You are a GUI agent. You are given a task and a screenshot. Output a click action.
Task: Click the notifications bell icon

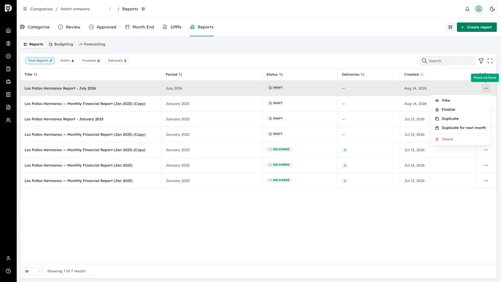467,9
